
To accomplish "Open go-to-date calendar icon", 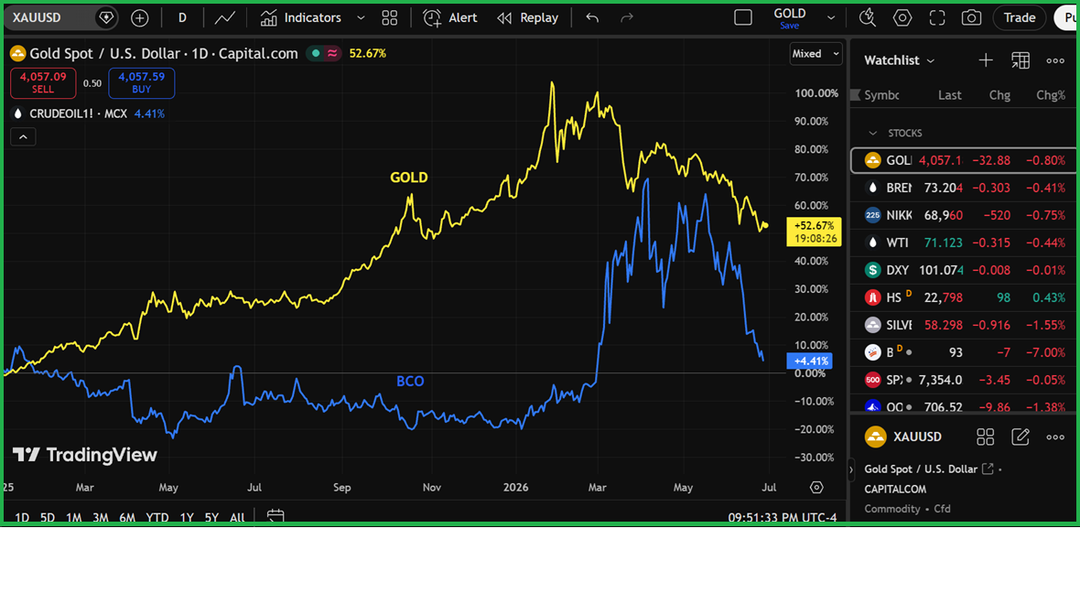I will (x=275, y=516).
